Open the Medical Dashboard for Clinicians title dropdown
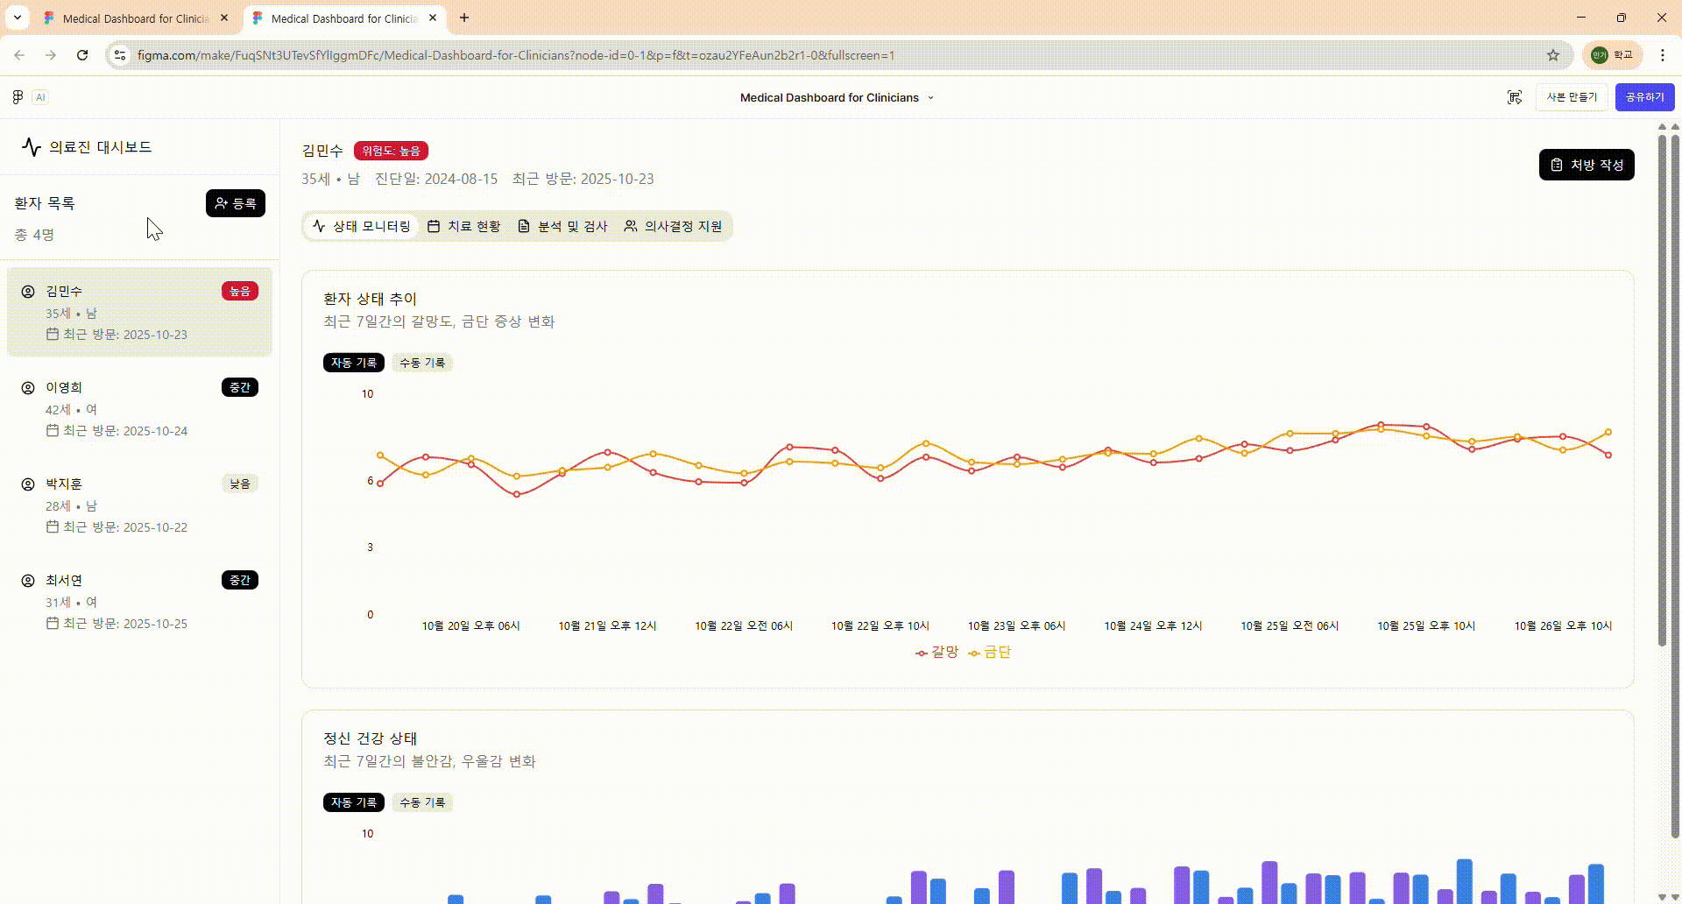 (x=931, y=97)
